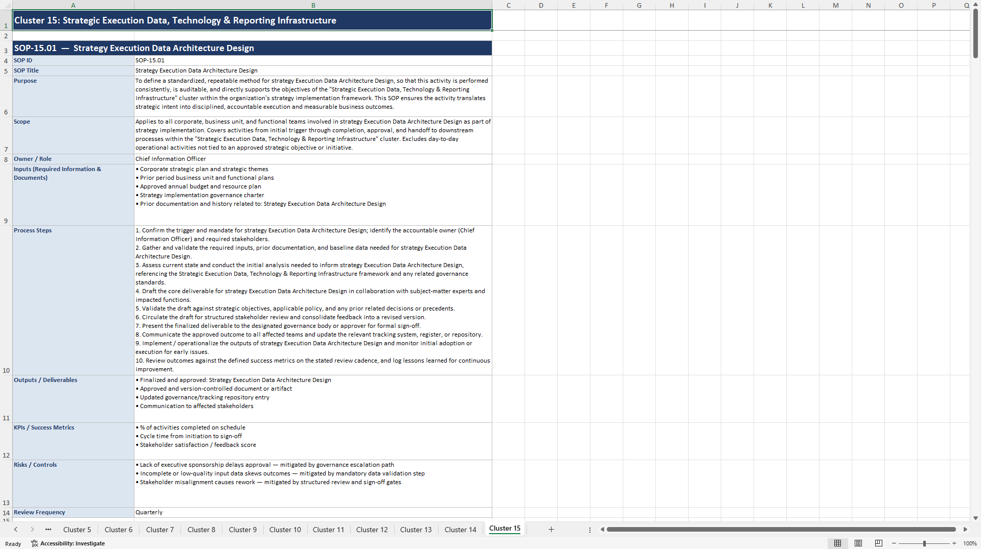Click horizontal scroll left arrow
Image resolution: width=981 pixels, height=549 pixels.
pyautogui.click(x=602, y=530)
